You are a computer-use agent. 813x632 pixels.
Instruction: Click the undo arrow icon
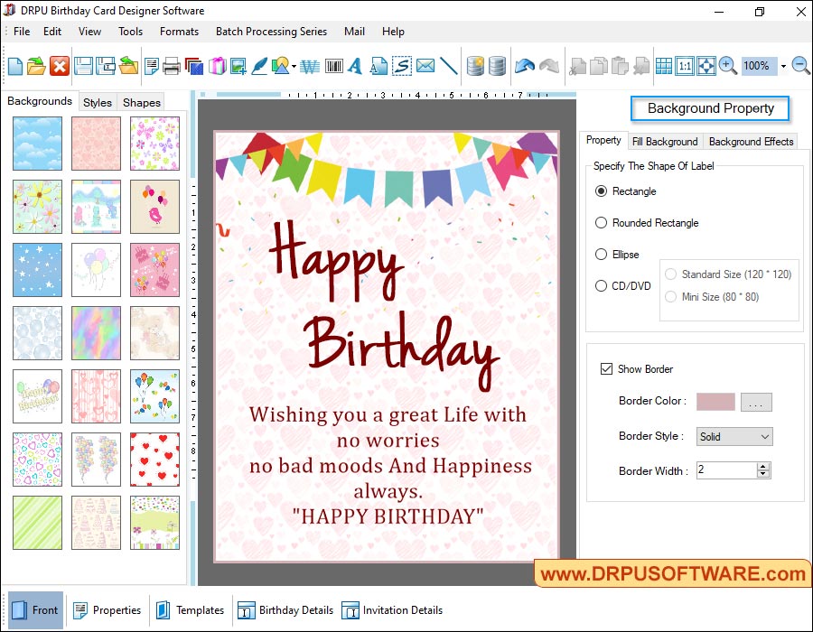click(525, 64)
